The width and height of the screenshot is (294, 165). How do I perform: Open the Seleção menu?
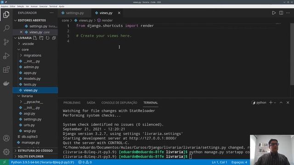tap(20, 6)
